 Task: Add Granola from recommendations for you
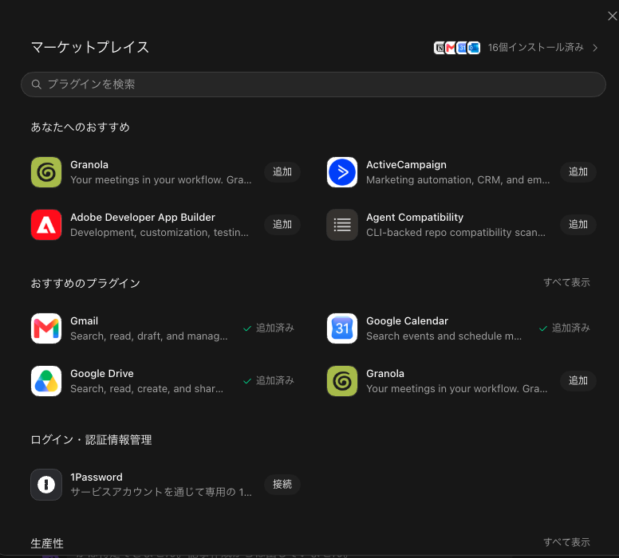[282, 172]
